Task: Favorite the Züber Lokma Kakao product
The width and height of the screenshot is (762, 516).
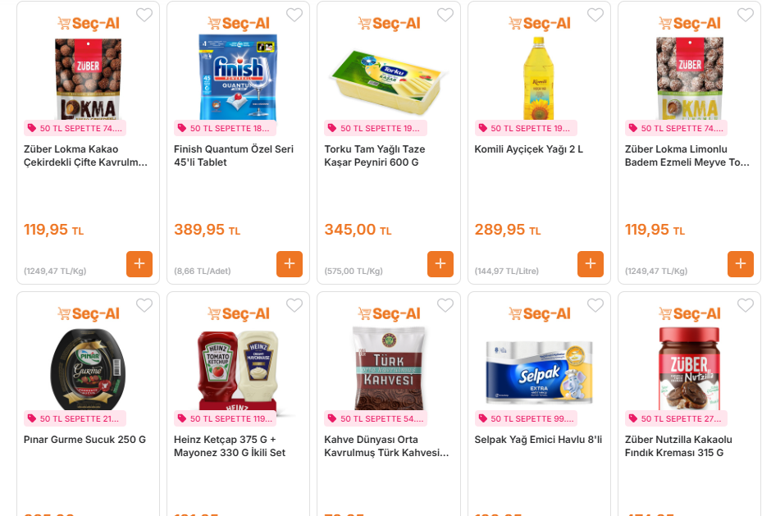Action: [144, 15]
